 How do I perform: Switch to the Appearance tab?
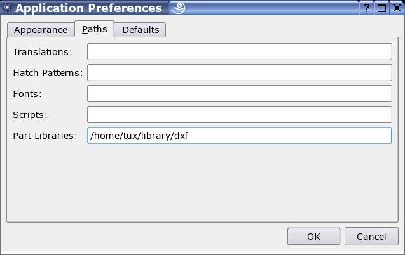(x=41, y=30)
